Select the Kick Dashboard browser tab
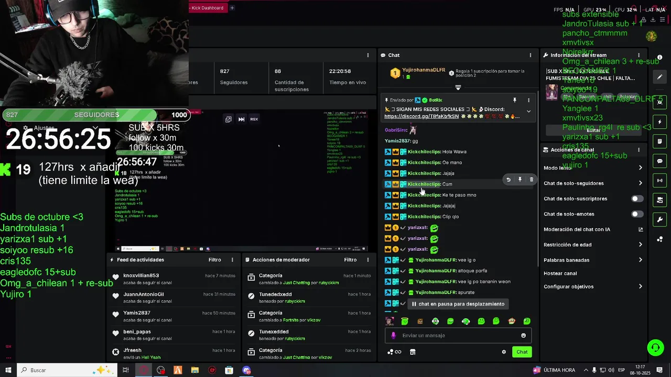Image resolution: width=671 pixels, height=377 pixels. point(207,8)
